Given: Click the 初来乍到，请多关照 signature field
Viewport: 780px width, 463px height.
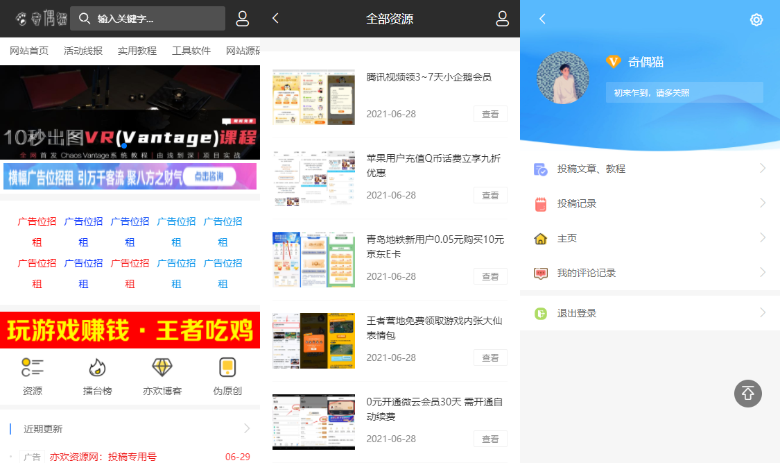Looking at the screenshot, I should (684, 92).
